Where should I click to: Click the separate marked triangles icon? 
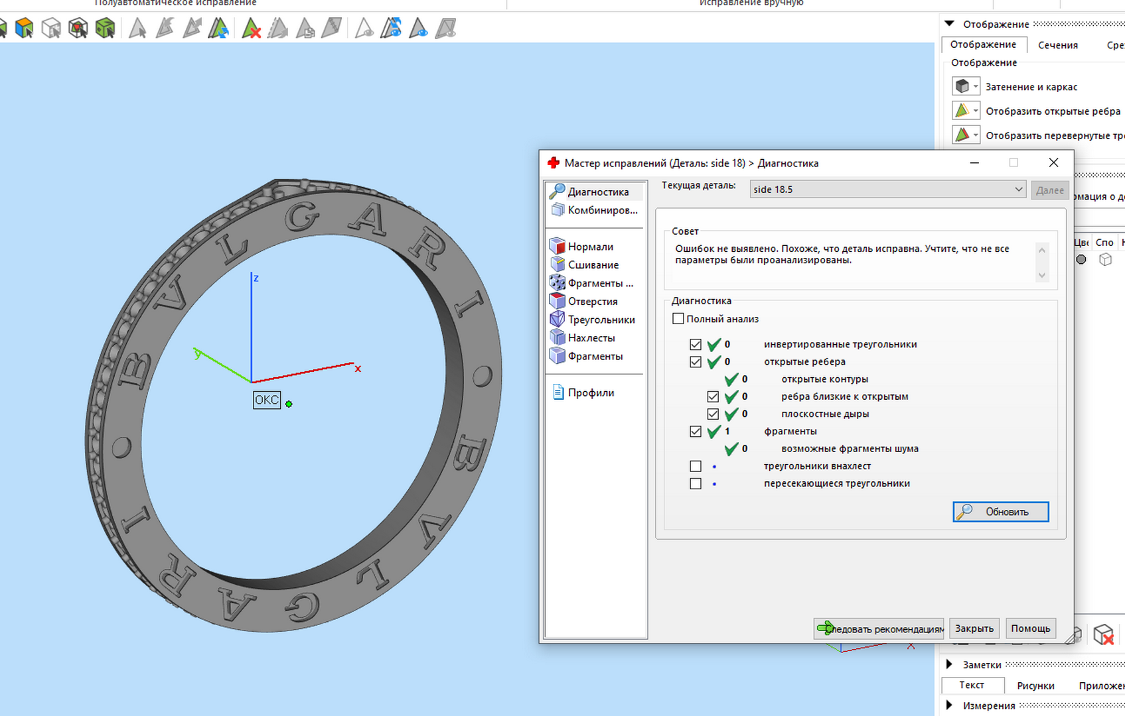[278, 28]
